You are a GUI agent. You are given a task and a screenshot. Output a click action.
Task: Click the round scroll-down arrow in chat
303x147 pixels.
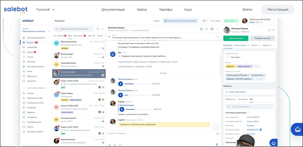pos(215,125)
